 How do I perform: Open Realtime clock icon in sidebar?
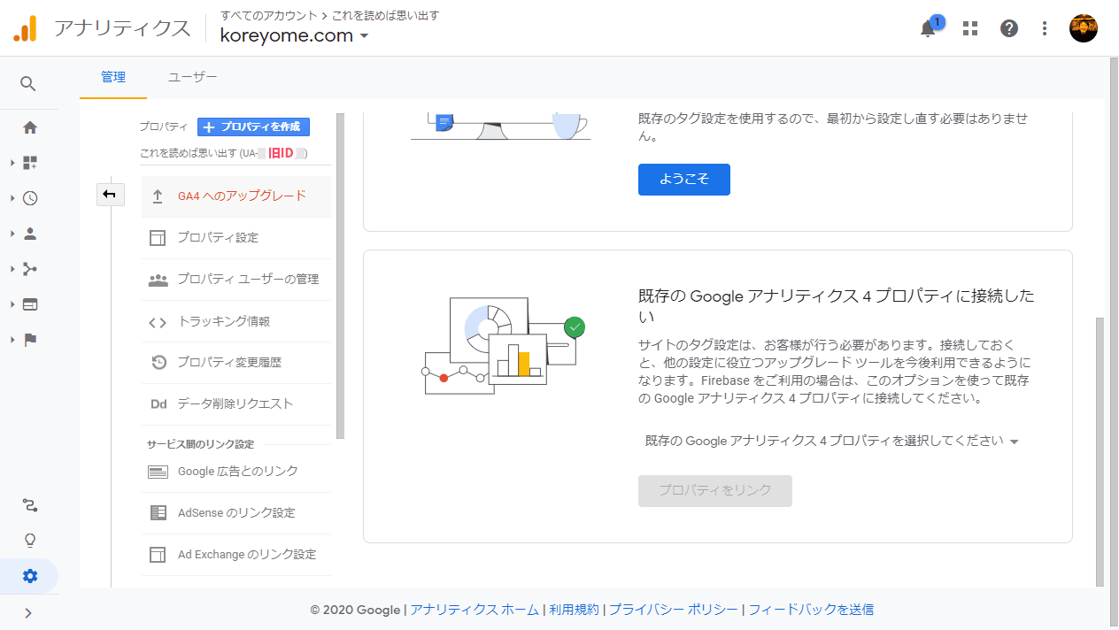[x=30, y=198]
